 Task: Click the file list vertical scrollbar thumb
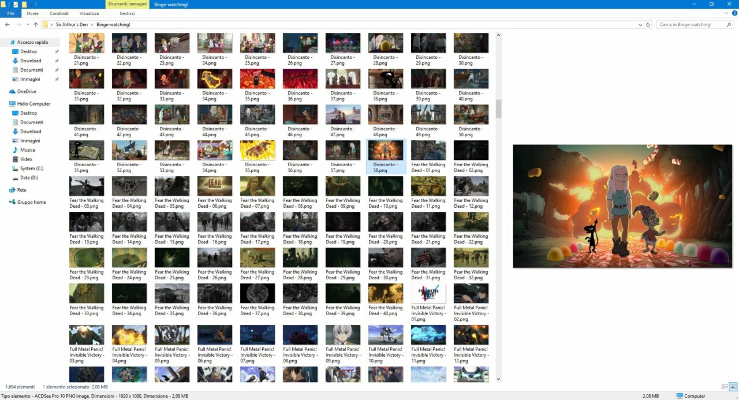[498, 109]
